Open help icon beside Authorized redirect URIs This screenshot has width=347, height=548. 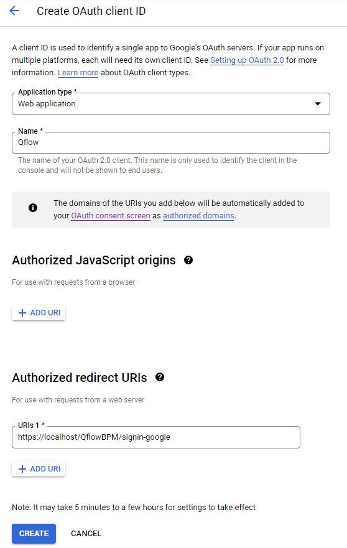(160, 378)
